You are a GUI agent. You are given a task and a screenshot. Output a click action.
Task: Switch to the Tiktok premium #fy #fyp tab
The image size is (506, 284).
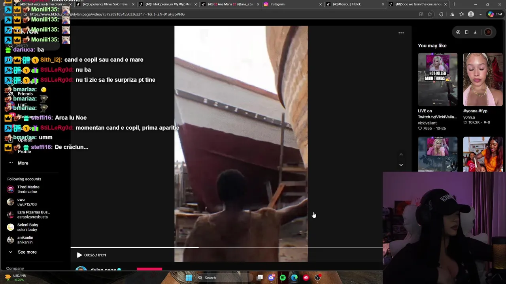(168, 4)
